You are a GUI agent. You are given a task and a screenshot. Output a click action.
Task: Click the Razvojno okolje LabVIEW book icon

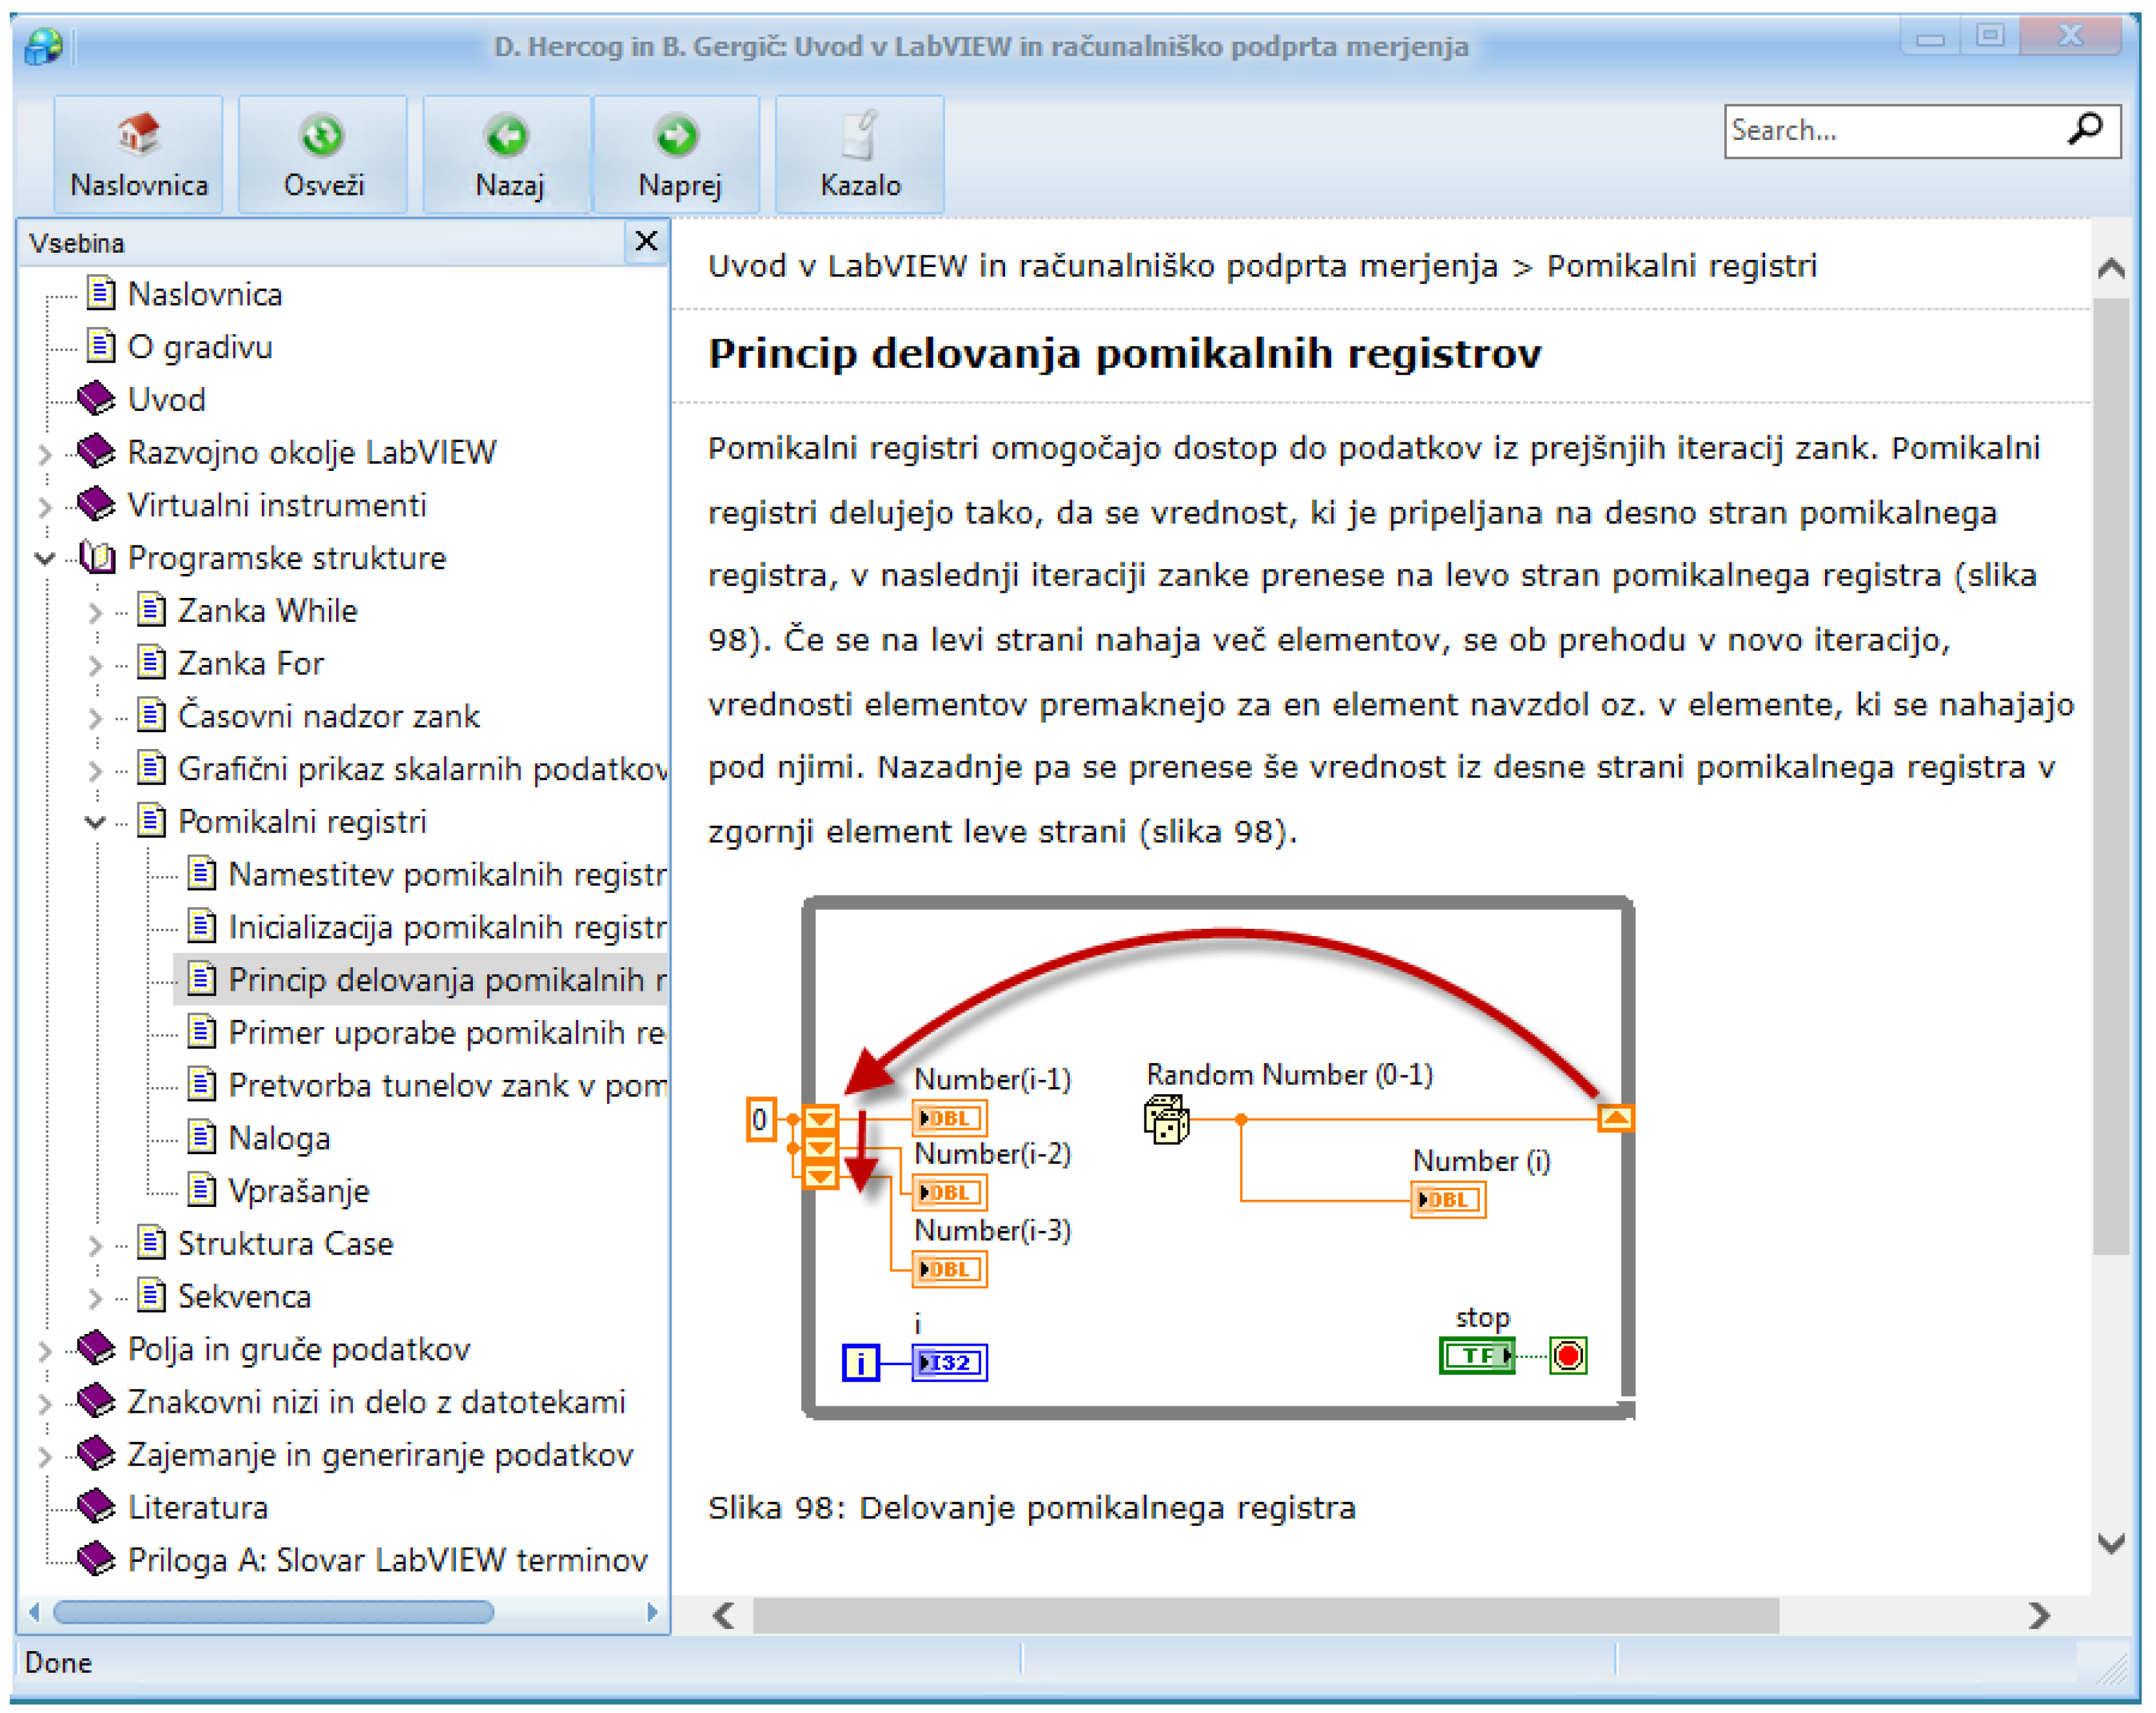point(96,451)
